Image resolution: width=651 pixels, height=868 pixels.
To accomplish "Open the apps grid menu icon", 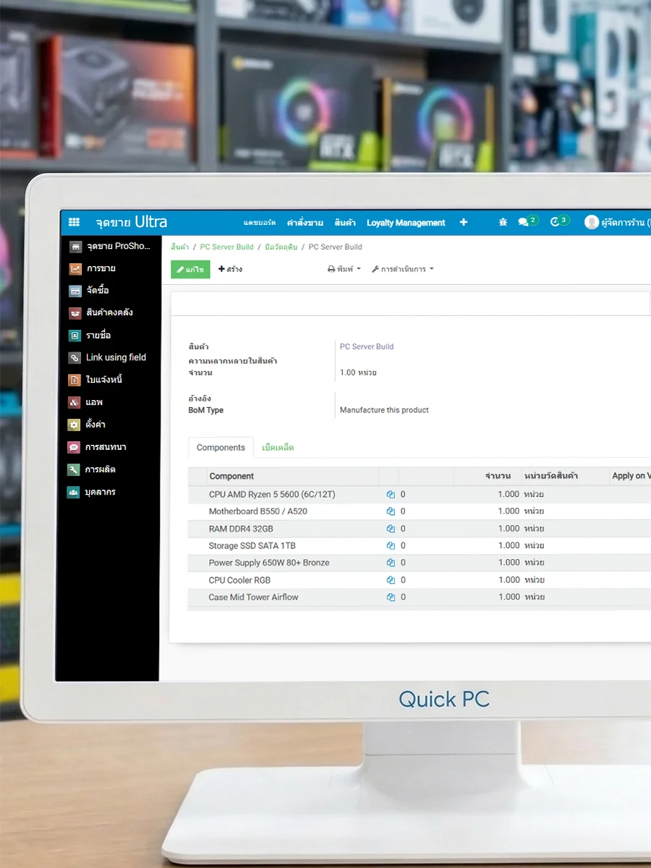I will coord(74,222).
